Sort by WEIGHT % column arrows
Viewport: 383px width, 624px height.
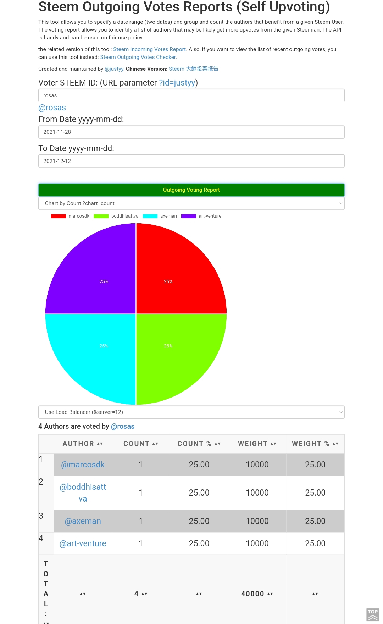(335, 444)
